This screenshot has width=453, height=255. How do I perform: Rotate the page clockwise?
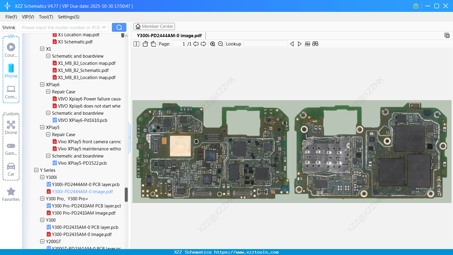(x=153, y=44)
